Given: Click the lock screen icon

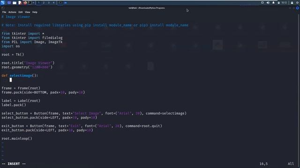Looking at the screenshot, I should 292,3.
